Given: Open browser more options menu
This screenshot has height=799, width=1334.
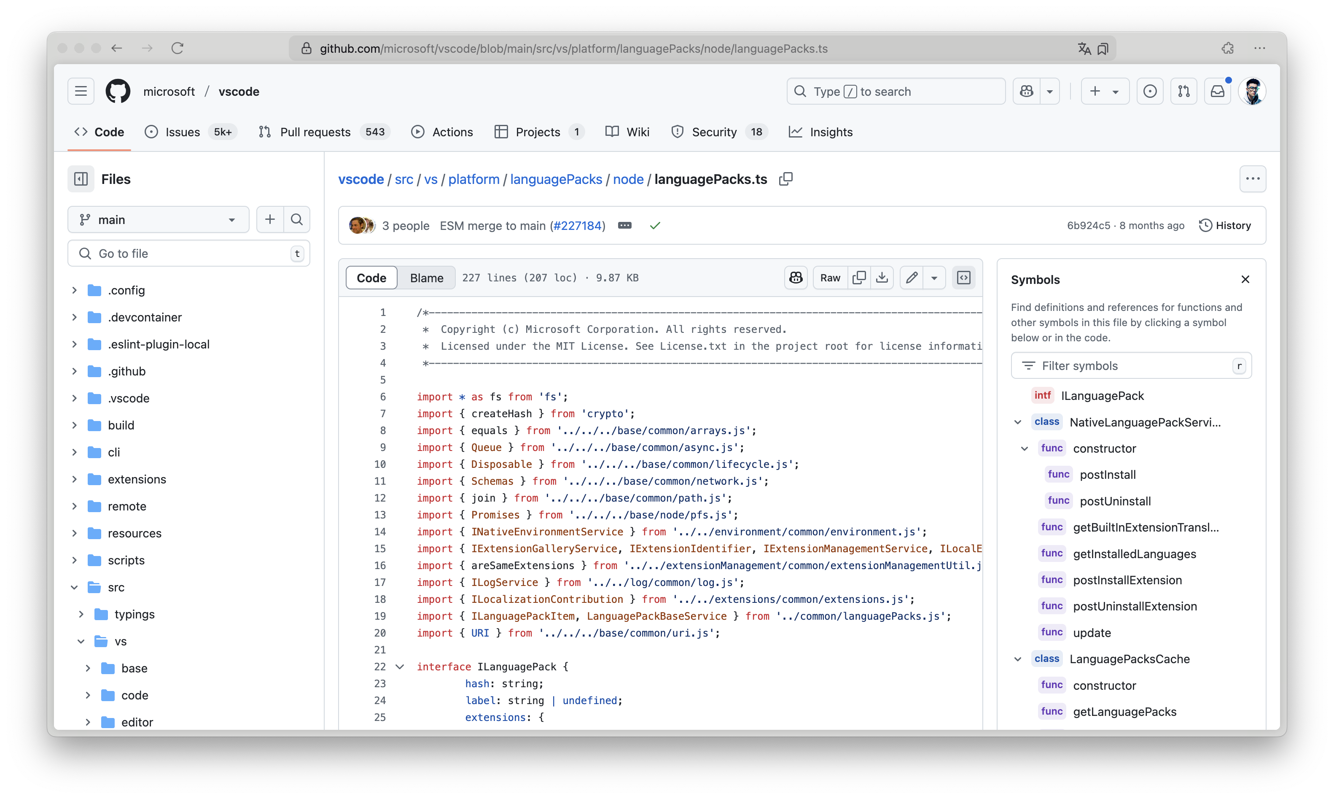Looking at the screenshot, I should 1259,48.
